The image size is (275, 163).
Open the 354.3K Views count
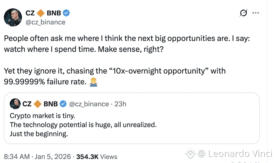[x=97, y=157]
